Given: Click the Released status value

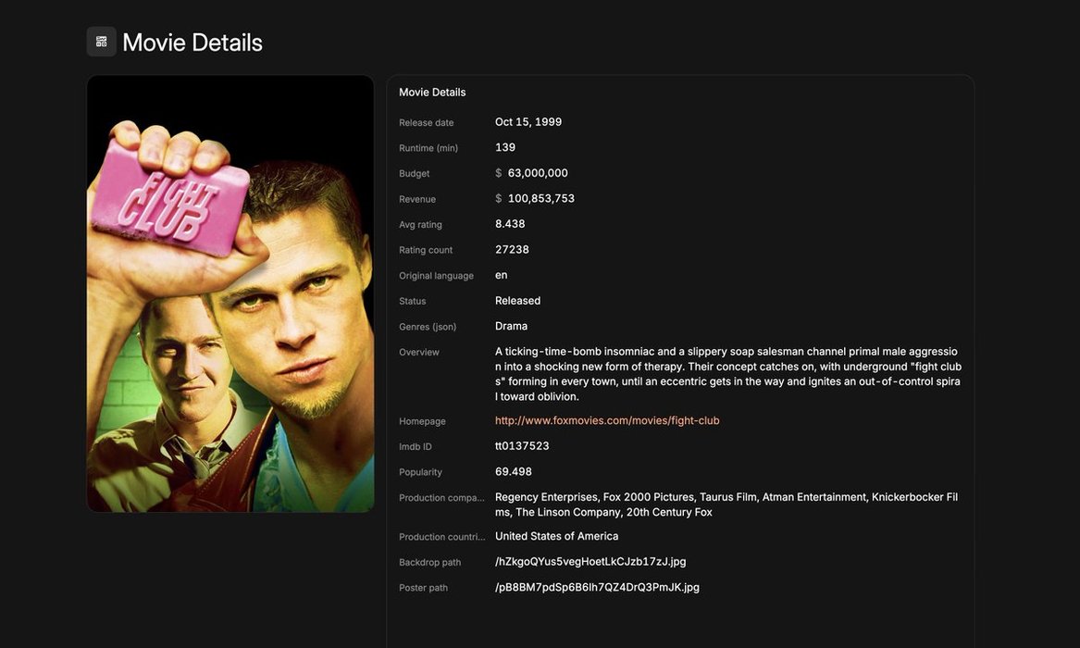Looking at the screenshot, I should 517,301.
